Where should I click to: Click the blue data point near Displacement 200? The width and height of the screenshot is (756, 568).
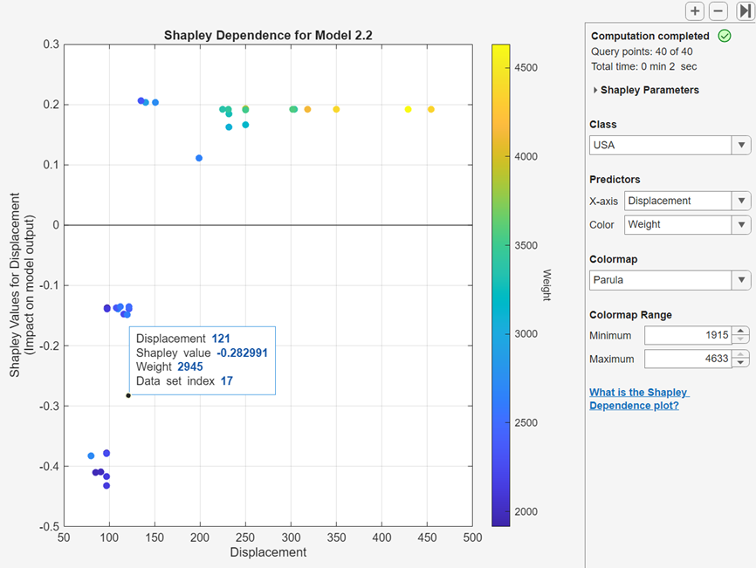point(199,158)
